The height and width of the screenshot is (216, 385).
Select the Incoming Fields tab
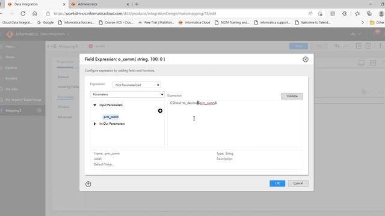pos(68,86)
